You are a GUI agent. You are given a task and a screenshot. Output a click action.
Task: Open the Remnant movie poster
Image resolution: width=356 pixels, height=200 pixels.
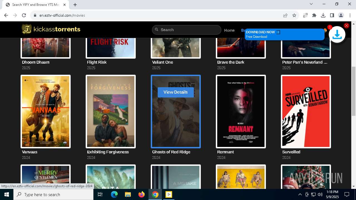(x=241, y=111)
